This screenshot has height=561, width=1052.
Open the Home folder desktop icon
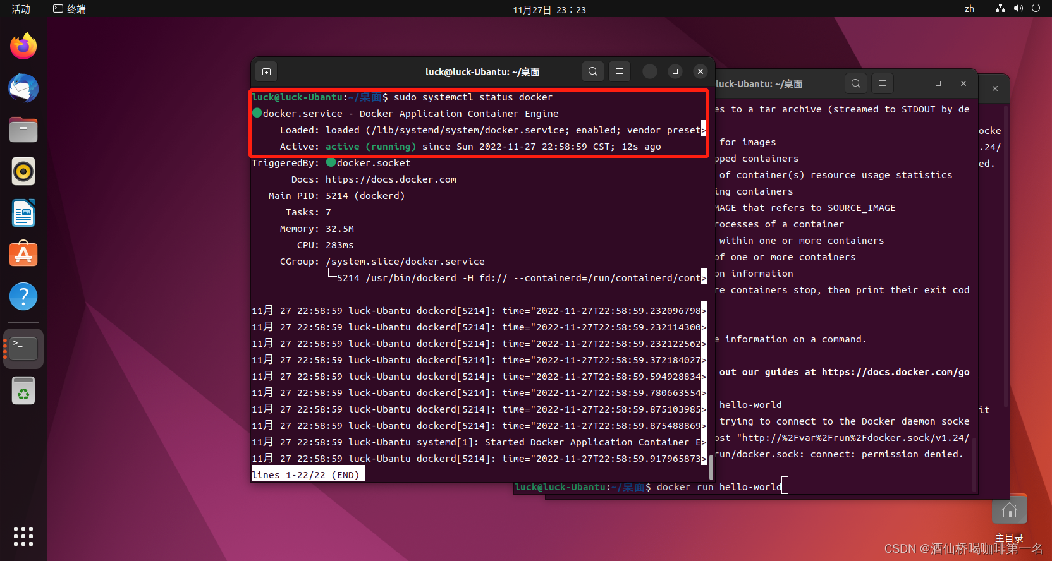tap(1010, 510)
